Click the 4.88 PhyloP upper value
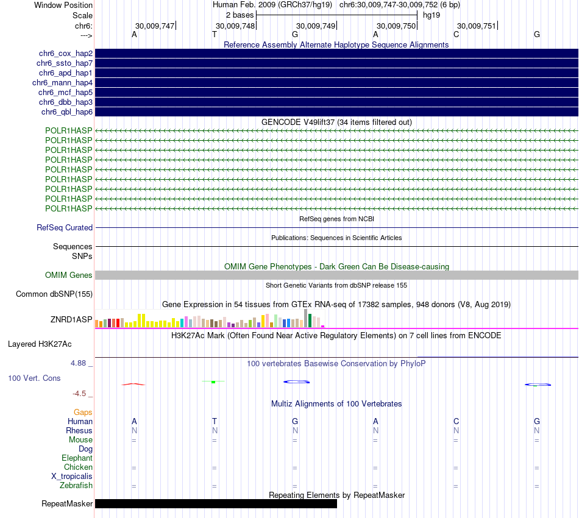Image resolution: width=579 pixels, height=518 pixels. click(x=79, y=363)
